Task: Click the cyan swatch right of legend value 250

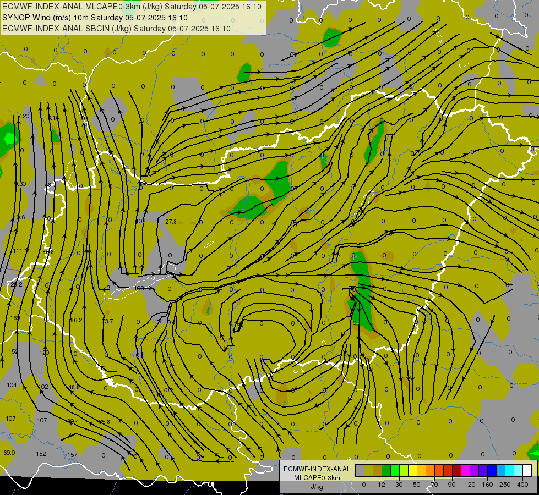Action: coord(510,470)
